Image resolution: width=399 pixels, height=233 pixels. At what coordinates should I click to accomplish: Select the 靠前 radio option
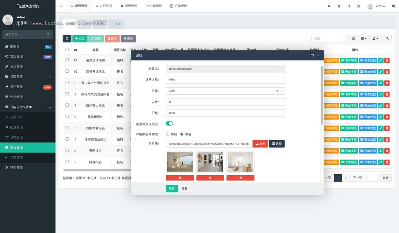click(x=168, y=134)
